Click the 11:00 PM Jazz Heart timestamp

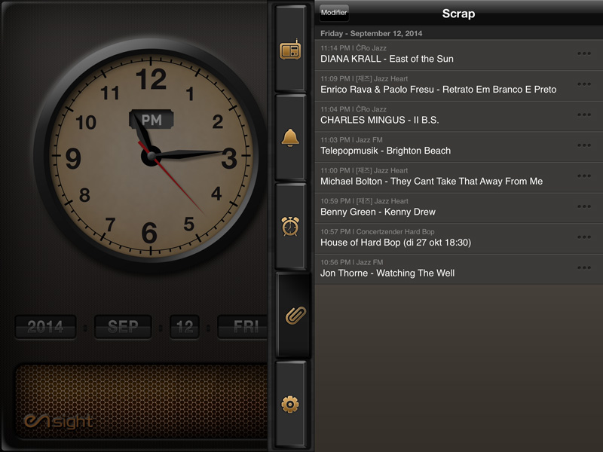(364, 171)
